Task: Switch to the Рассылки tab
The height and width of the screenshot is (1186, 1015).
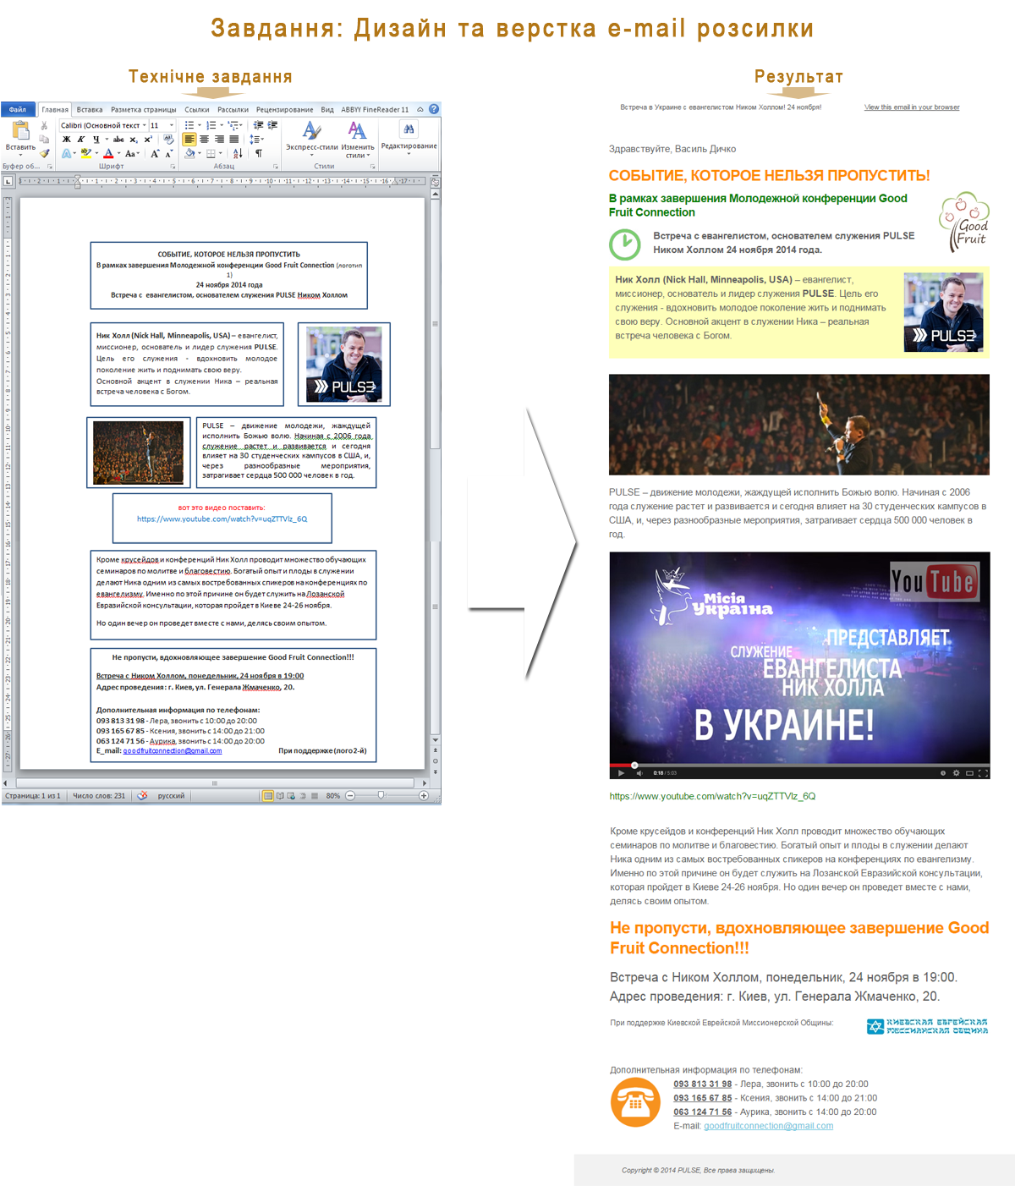Action: (x=233, y=110)
